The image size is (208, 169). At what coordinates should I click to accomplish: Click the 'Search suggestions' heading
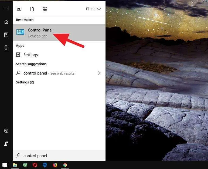pos(31,64)
